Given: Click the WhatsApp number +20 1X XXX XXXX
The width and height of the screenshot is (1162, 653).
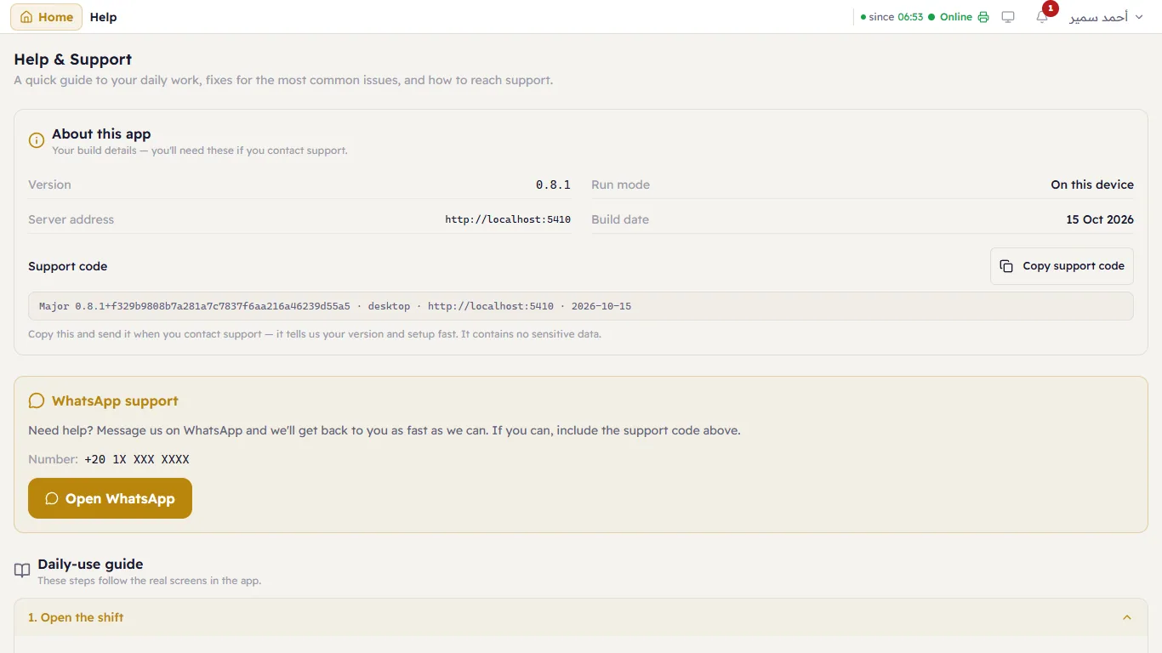Looking at the screenshot, I should tap(137, 459).
